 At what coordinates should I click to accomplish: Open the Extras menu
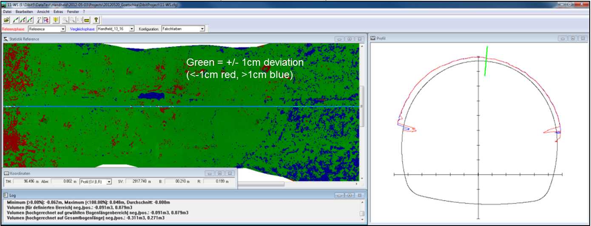click(x=58, y=11)
